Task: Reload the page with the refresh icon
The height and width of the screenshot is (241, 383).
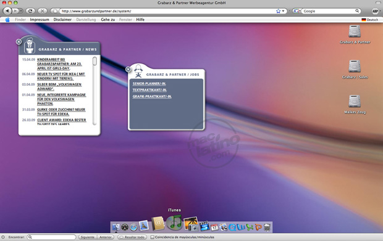Action: [30, 10]
